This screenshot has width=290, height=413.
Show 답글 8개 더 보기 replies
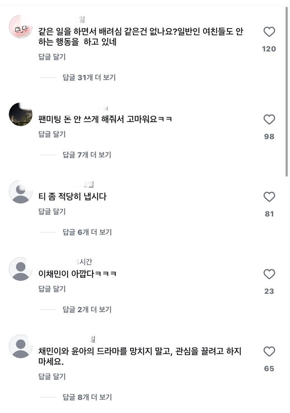coord(87,397)
